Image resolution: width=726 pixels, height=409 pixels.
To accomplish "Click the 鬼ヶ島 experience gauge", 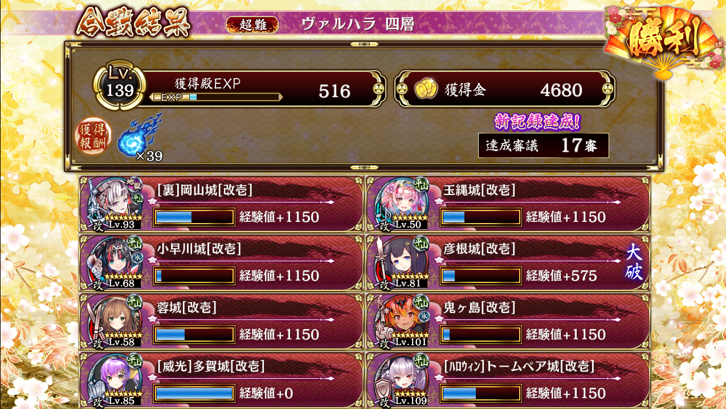I will 481,334.
